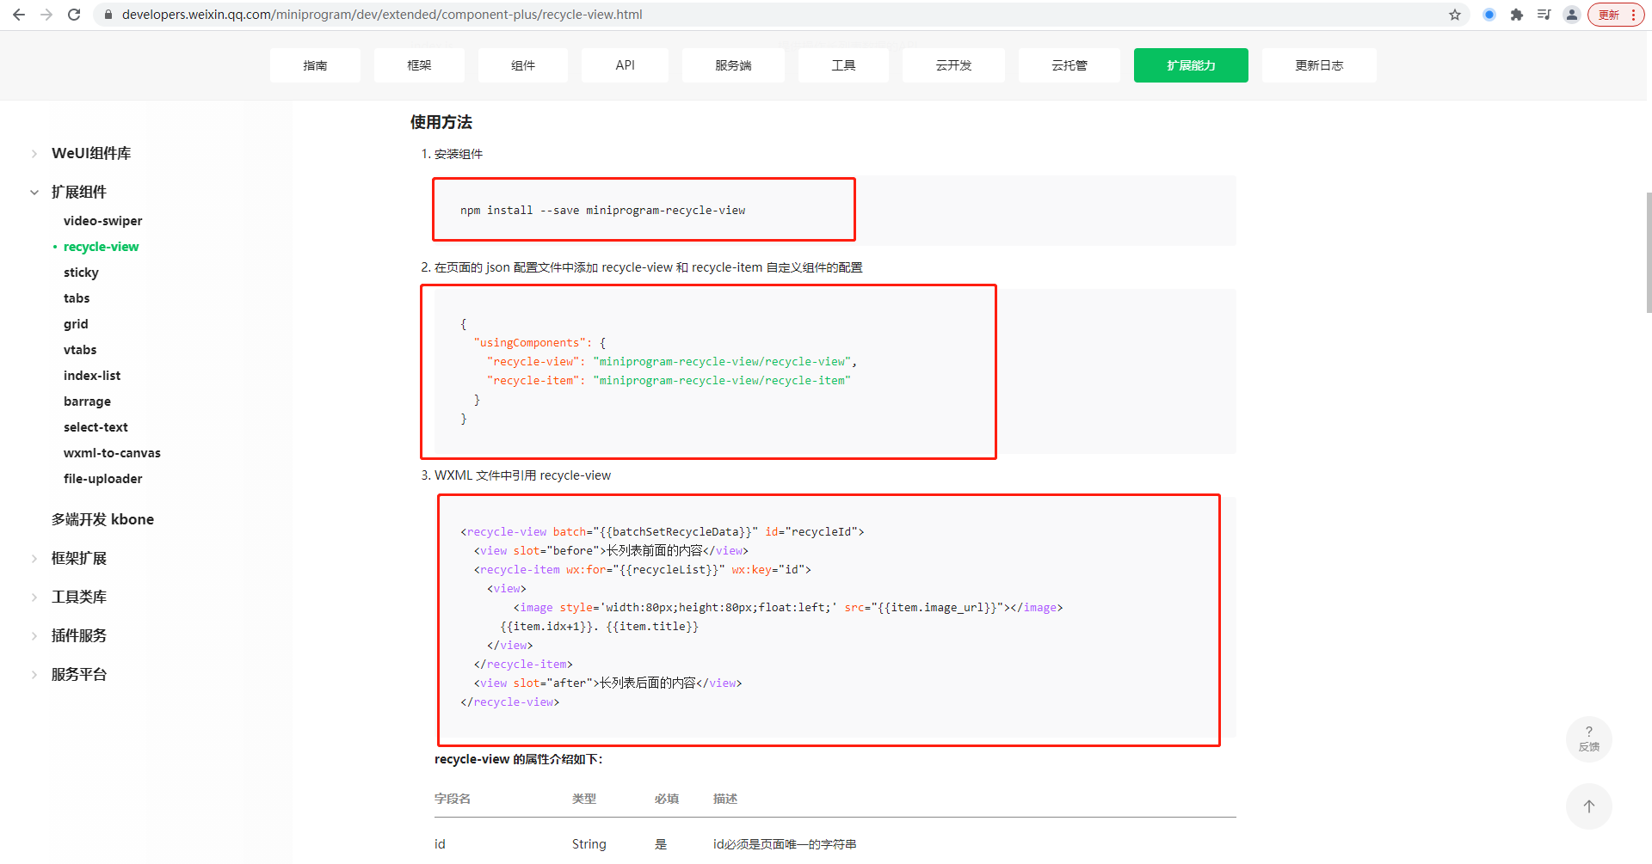Open the 指南 navigation tab
The height and width of the screenshot is (864, 1652).
[x=315, y=65]
